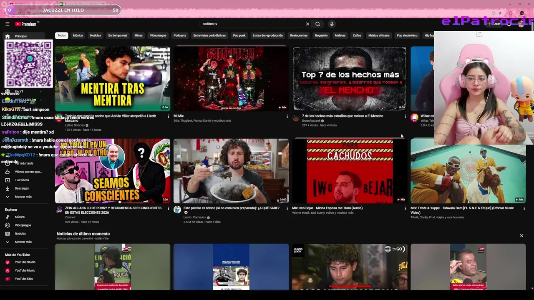Image resolution: width=534 pixels, height=300 pixels.
Task: Select the Videojuegos filter chip
Action: [x=158, y=35]
